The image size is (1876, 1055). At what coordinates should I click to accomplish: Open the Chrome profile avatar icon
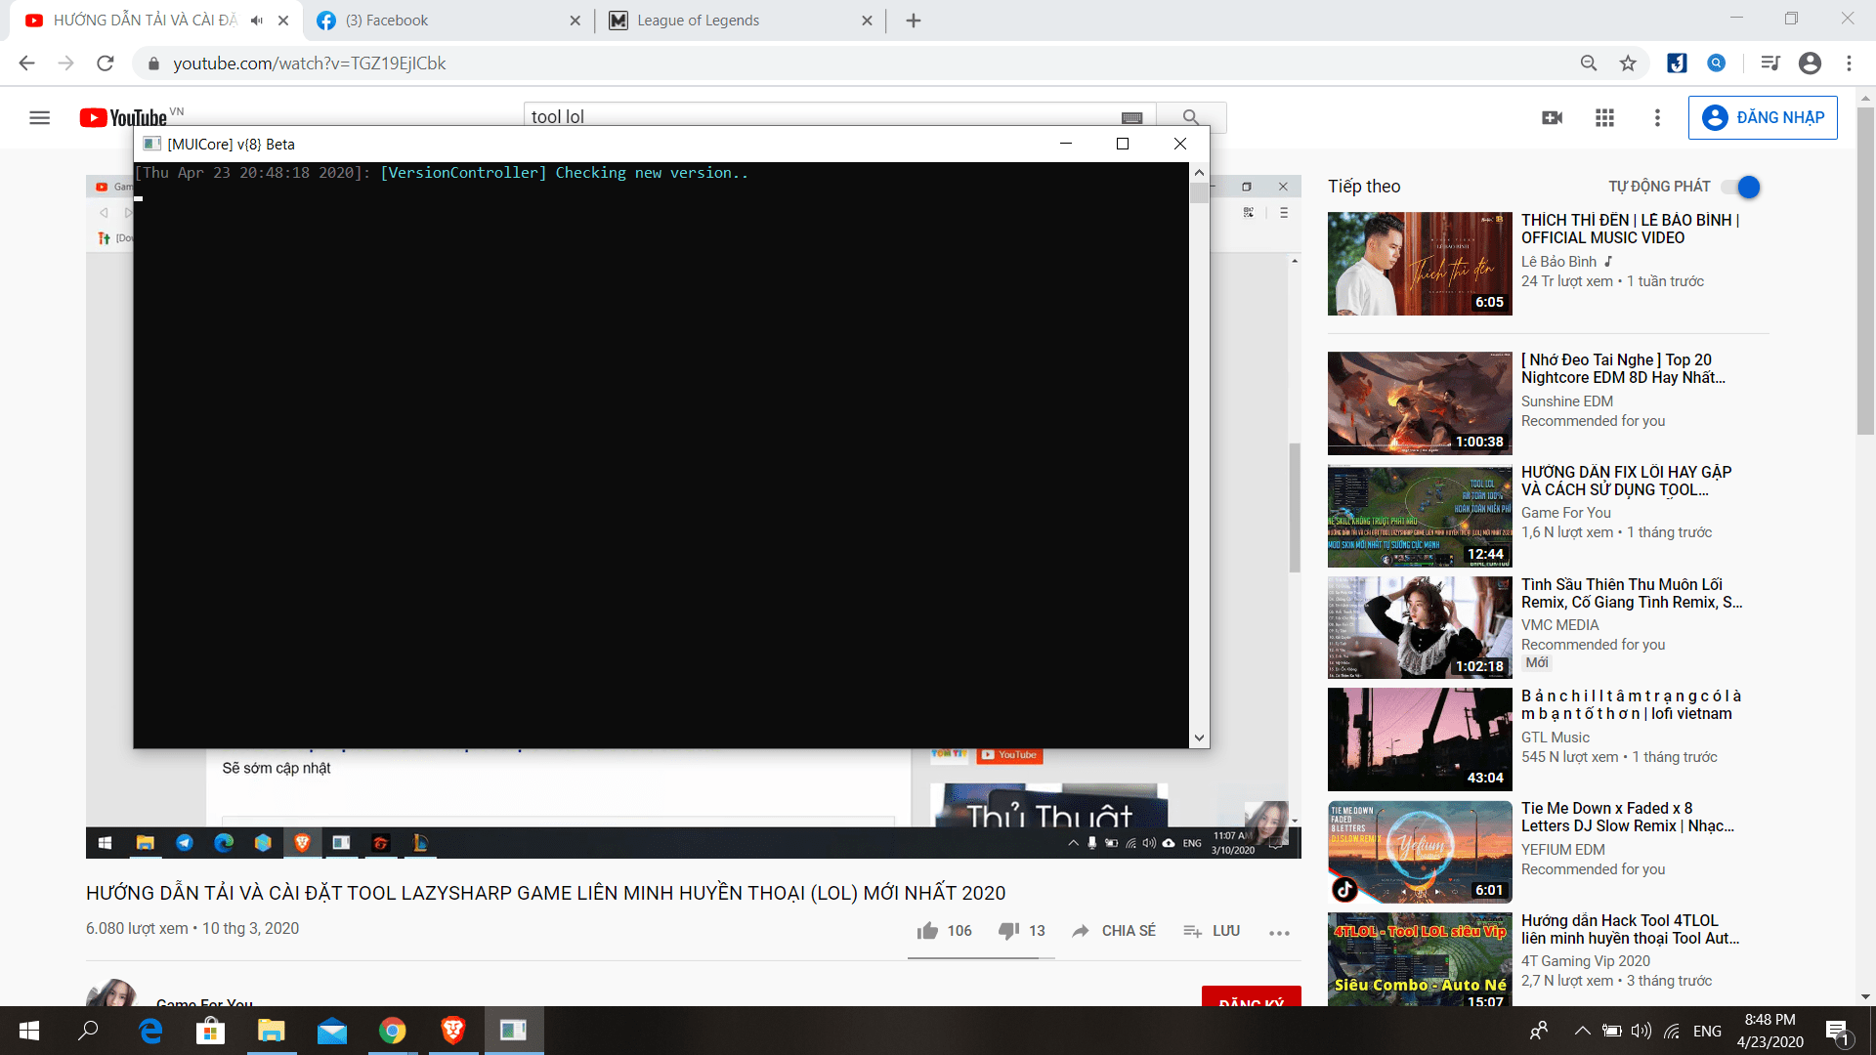click(1810, 63)
